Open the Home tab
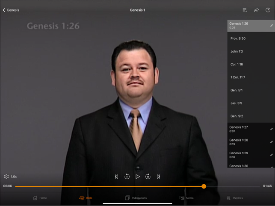 tap(40, 198)
